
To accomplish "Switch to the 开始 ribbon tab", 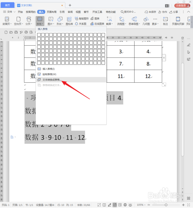I will click(x=20, y=12).
